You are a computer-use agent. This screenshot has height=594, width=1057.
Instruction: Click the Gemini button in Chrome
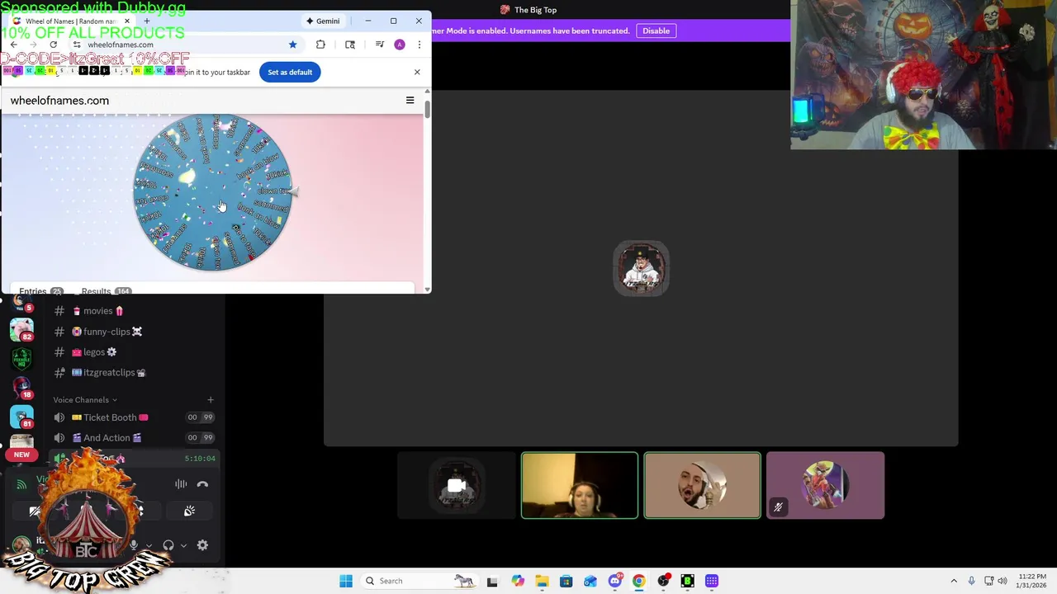point(323,21)
